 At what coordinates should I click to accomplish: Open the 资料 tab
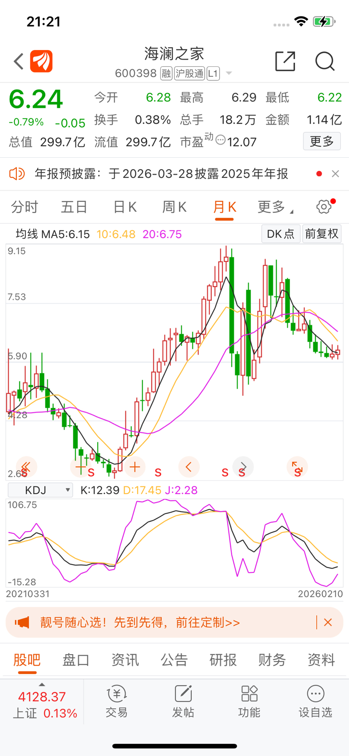point(321,660)
